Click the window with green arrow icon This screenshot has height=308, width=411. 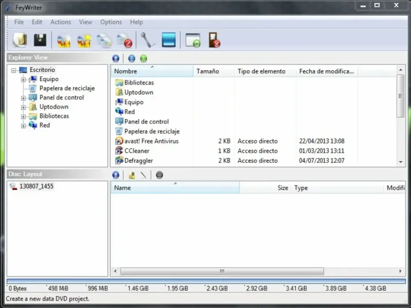point(193,41)
